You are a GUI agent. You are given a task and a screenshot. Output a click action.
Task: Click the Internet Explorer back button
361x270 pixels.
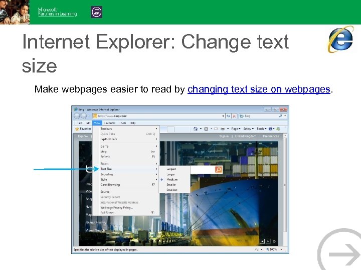tap(77, 116)
